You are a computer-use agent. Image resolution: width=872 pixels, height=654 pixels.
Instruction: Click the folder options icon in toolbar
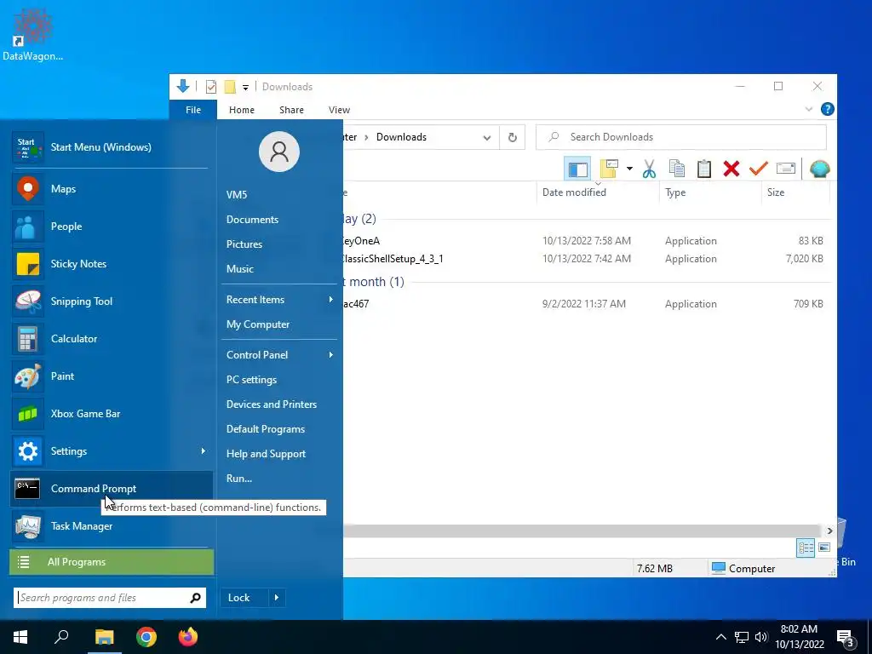pyautogui.click(x=609, y=169)
